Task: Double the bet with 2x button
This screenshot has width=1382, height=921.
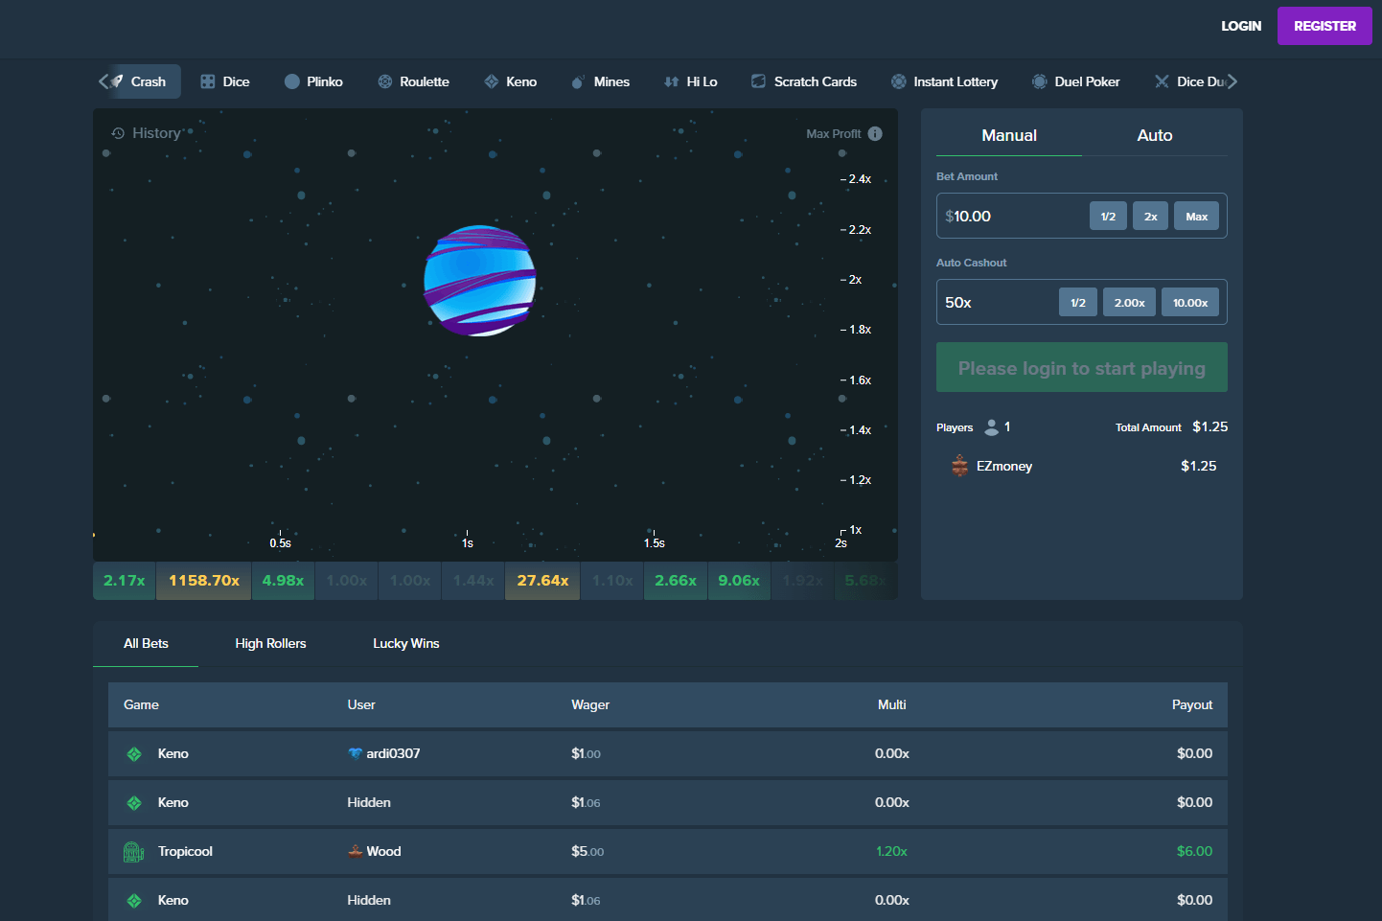Action: pyautogui.click(x=1150, y=217)
